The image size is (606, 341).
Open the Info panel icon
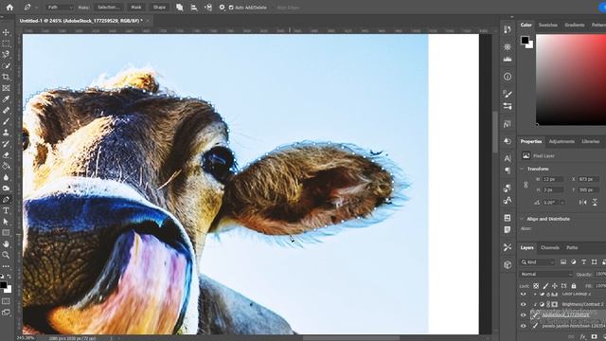508,77
